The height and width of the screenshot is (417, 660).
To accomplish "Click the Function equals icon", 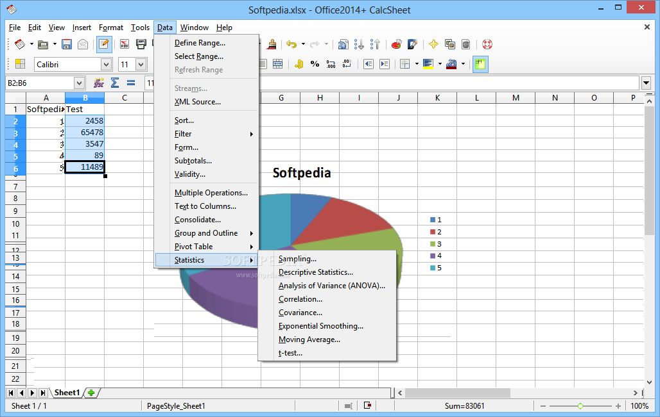I will tap(131, 83).
